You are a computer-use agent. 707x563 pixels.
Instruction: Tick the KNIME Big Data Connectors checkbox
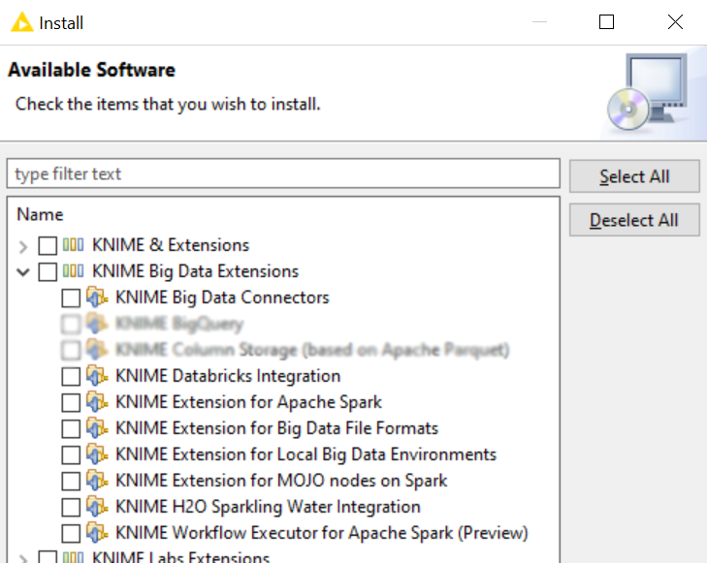[71, 298]
